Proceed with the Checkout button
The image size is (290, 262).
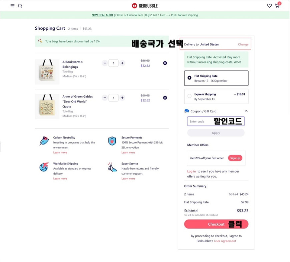pos(216,224)
